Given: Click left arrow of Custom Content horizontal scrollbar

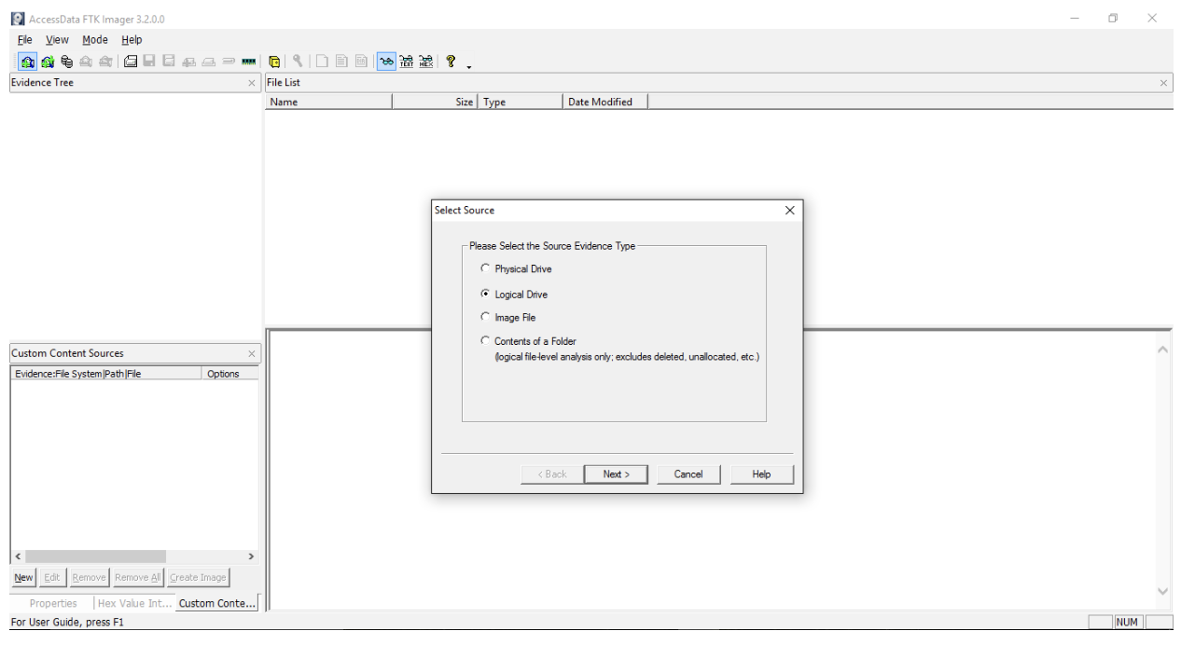Looking at the screenshot, I should pyautogui.click(x=19, y=556).
